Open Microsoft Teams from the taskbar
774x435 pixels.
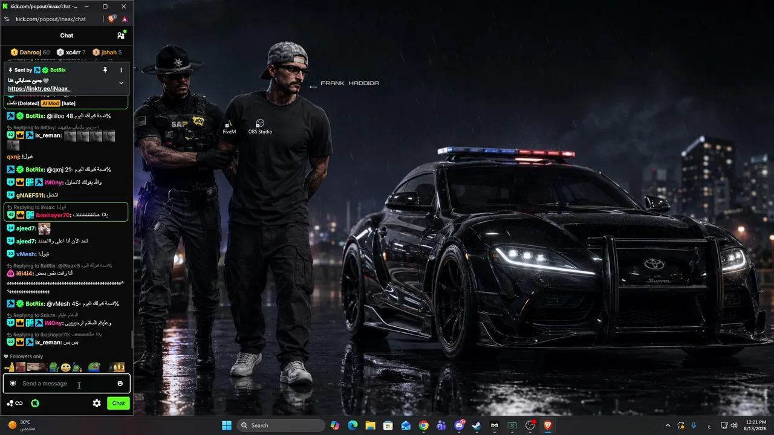click(x=441, y=425)
